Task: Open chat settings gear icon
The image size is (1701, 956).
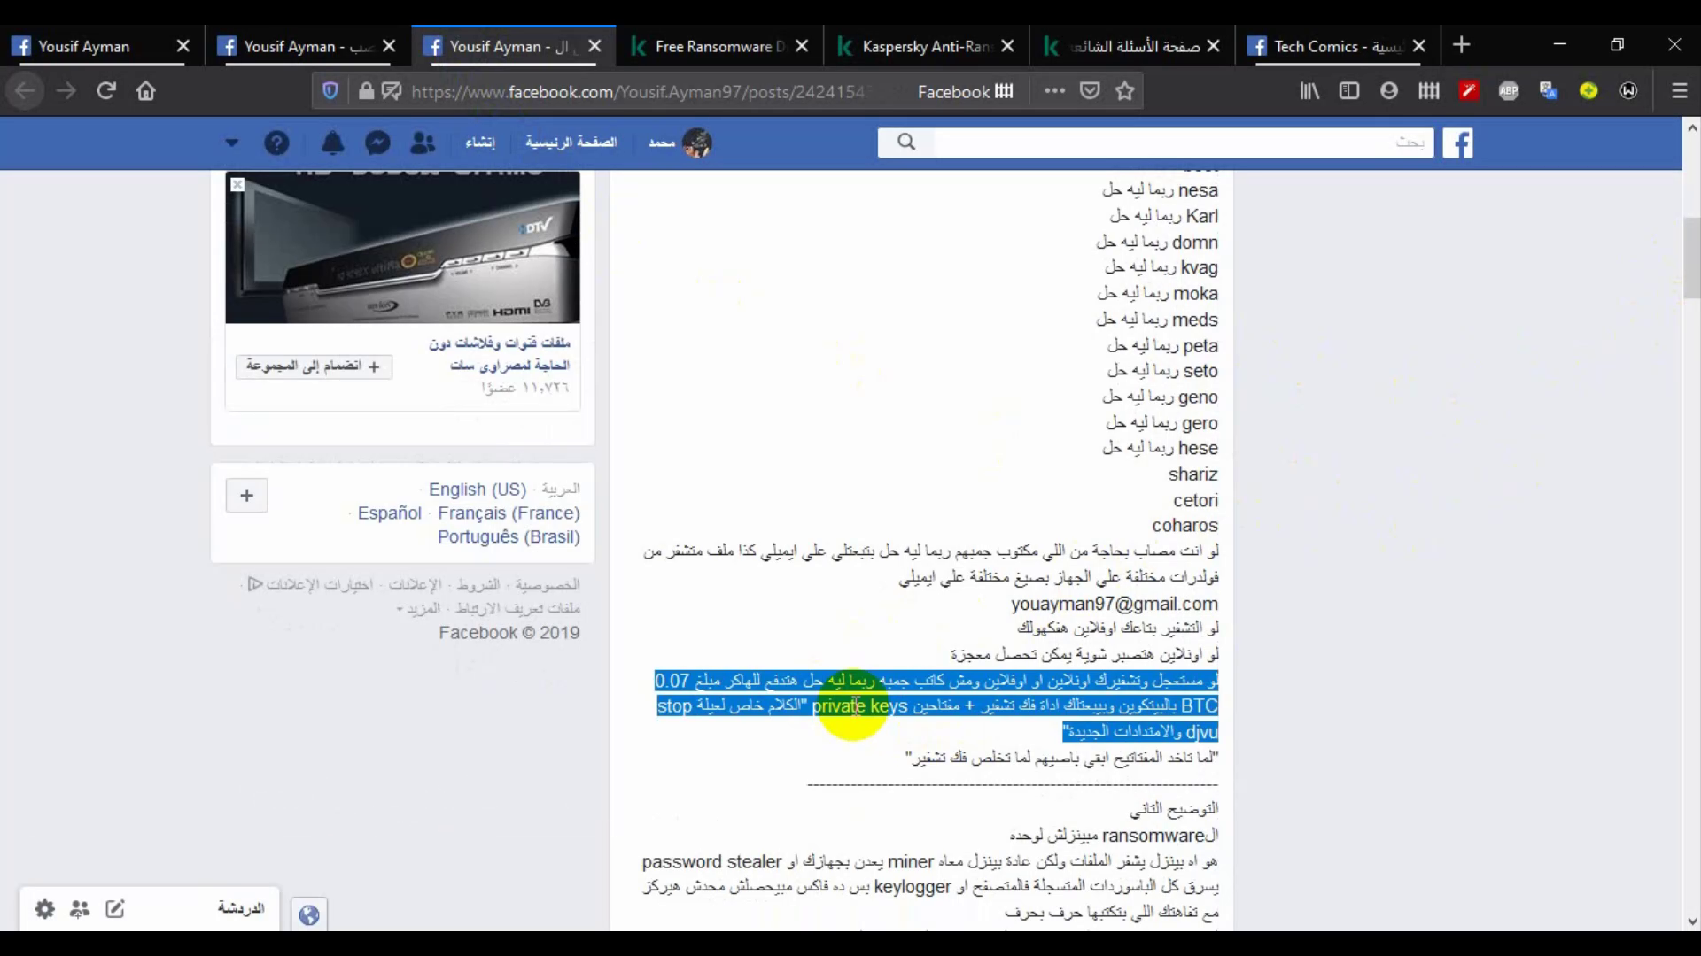Action: [44, 909]
